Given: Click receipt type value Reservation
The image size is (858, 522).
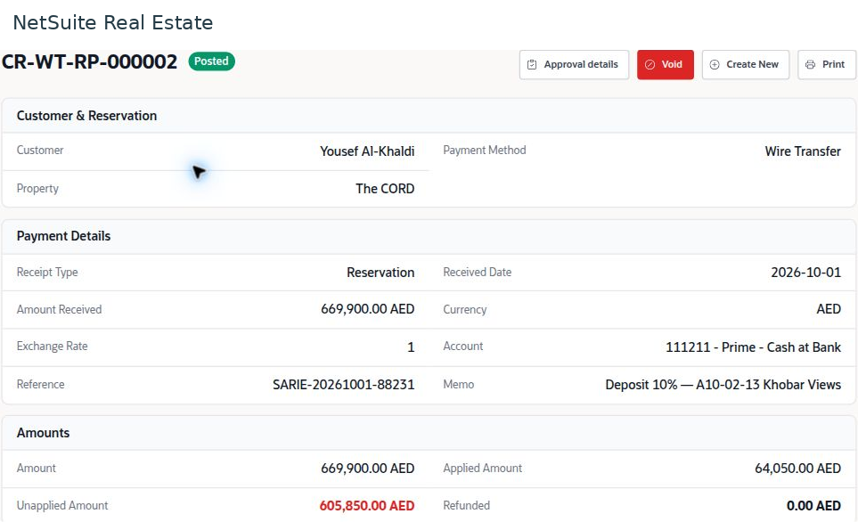Looking at the screenshot, I should 380,273.
